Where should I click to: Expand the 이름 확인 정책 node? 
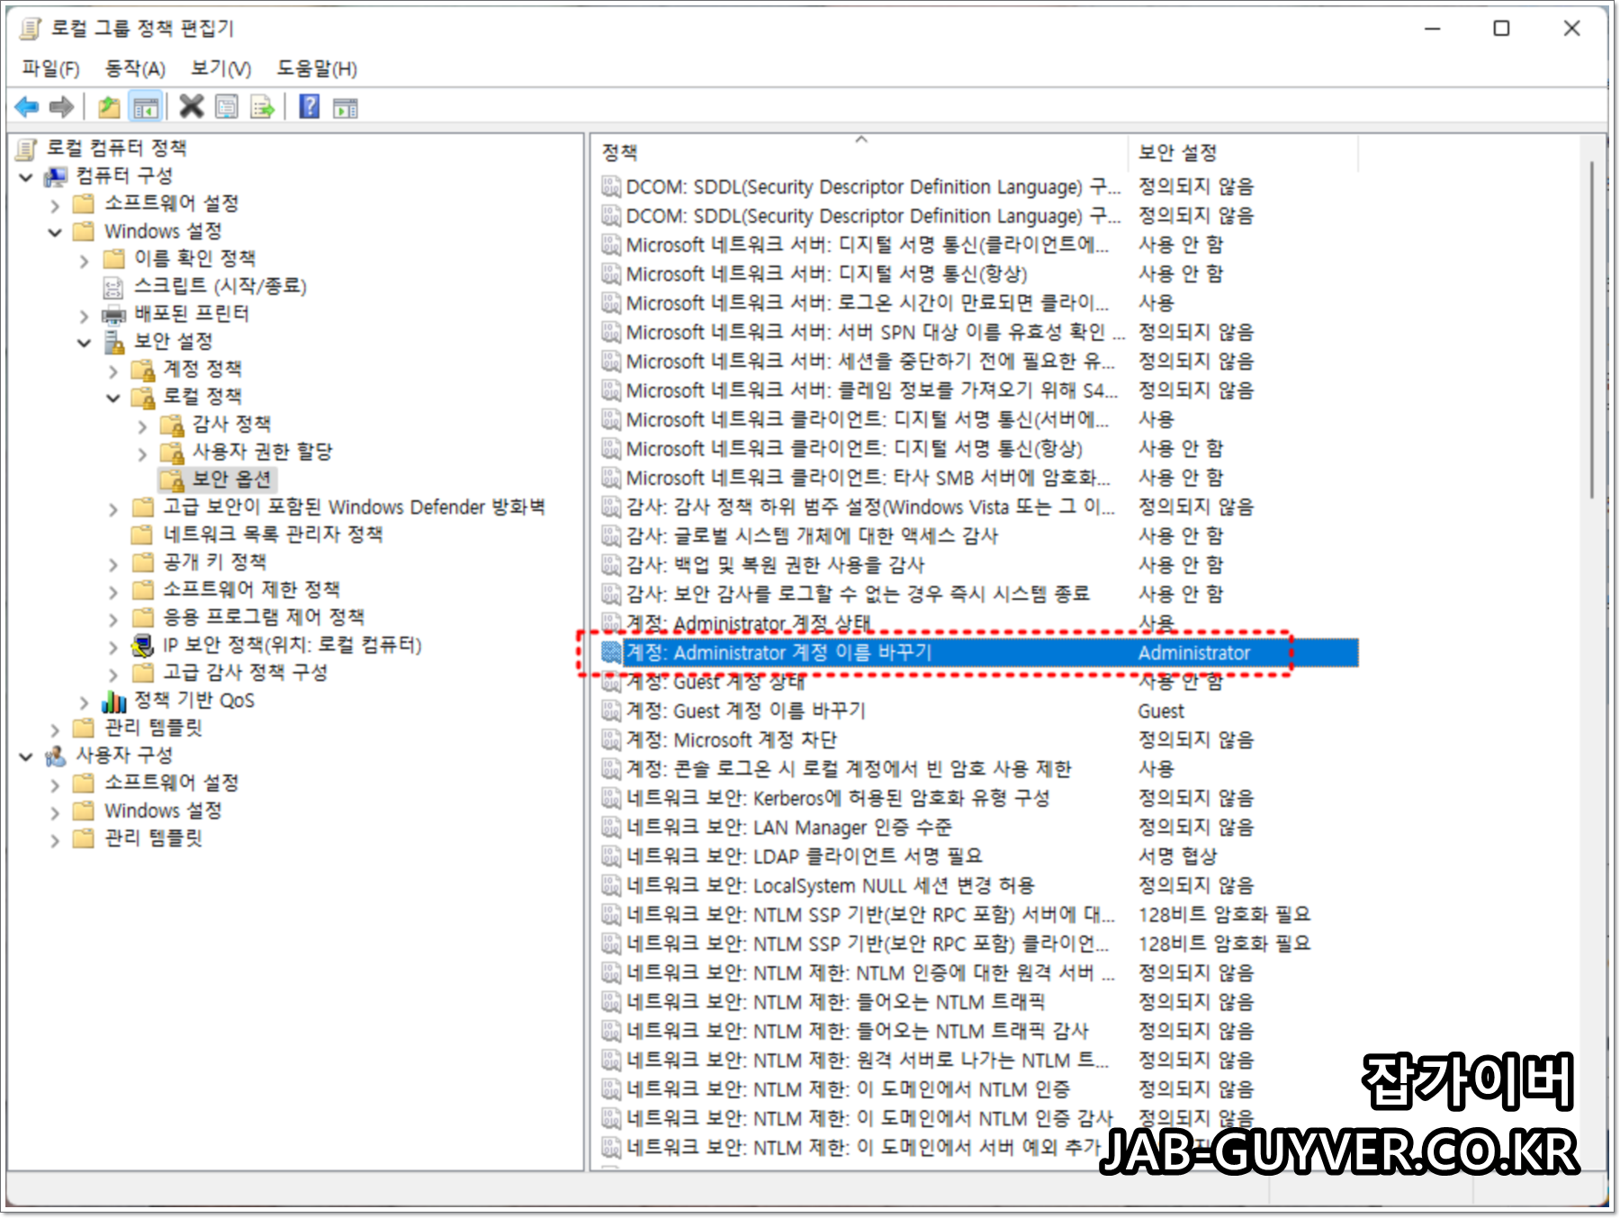[x=84, y=261]
